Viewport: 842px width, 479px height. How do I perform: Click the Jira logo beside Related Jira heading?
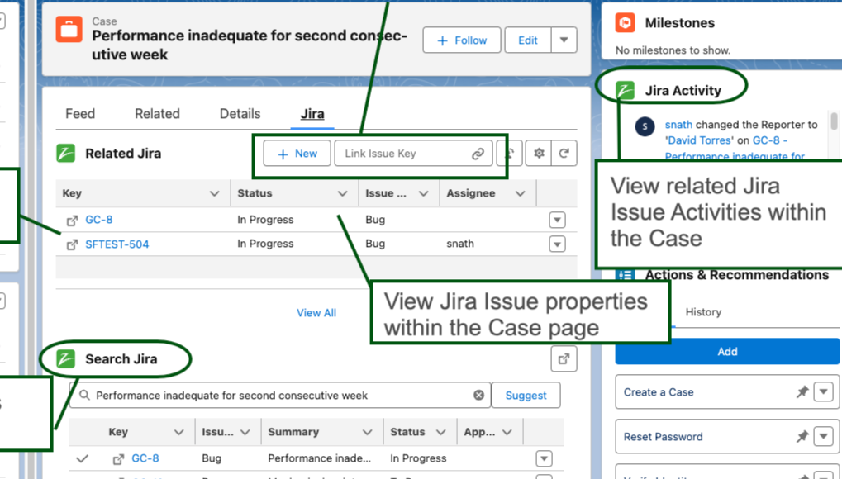click(67, 153)
